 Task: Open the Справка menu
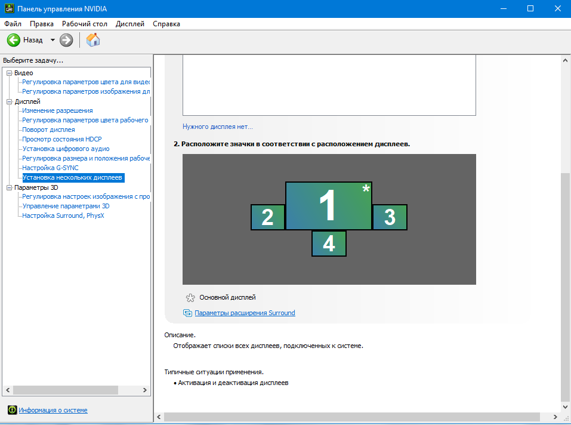(x=166, y=24)
